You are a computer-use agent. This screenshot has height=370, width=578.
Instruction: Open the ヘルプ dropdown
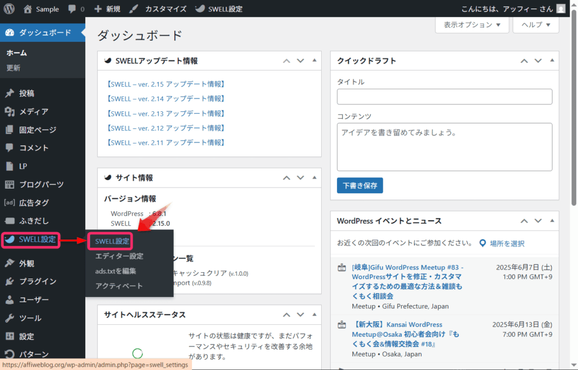536,25
